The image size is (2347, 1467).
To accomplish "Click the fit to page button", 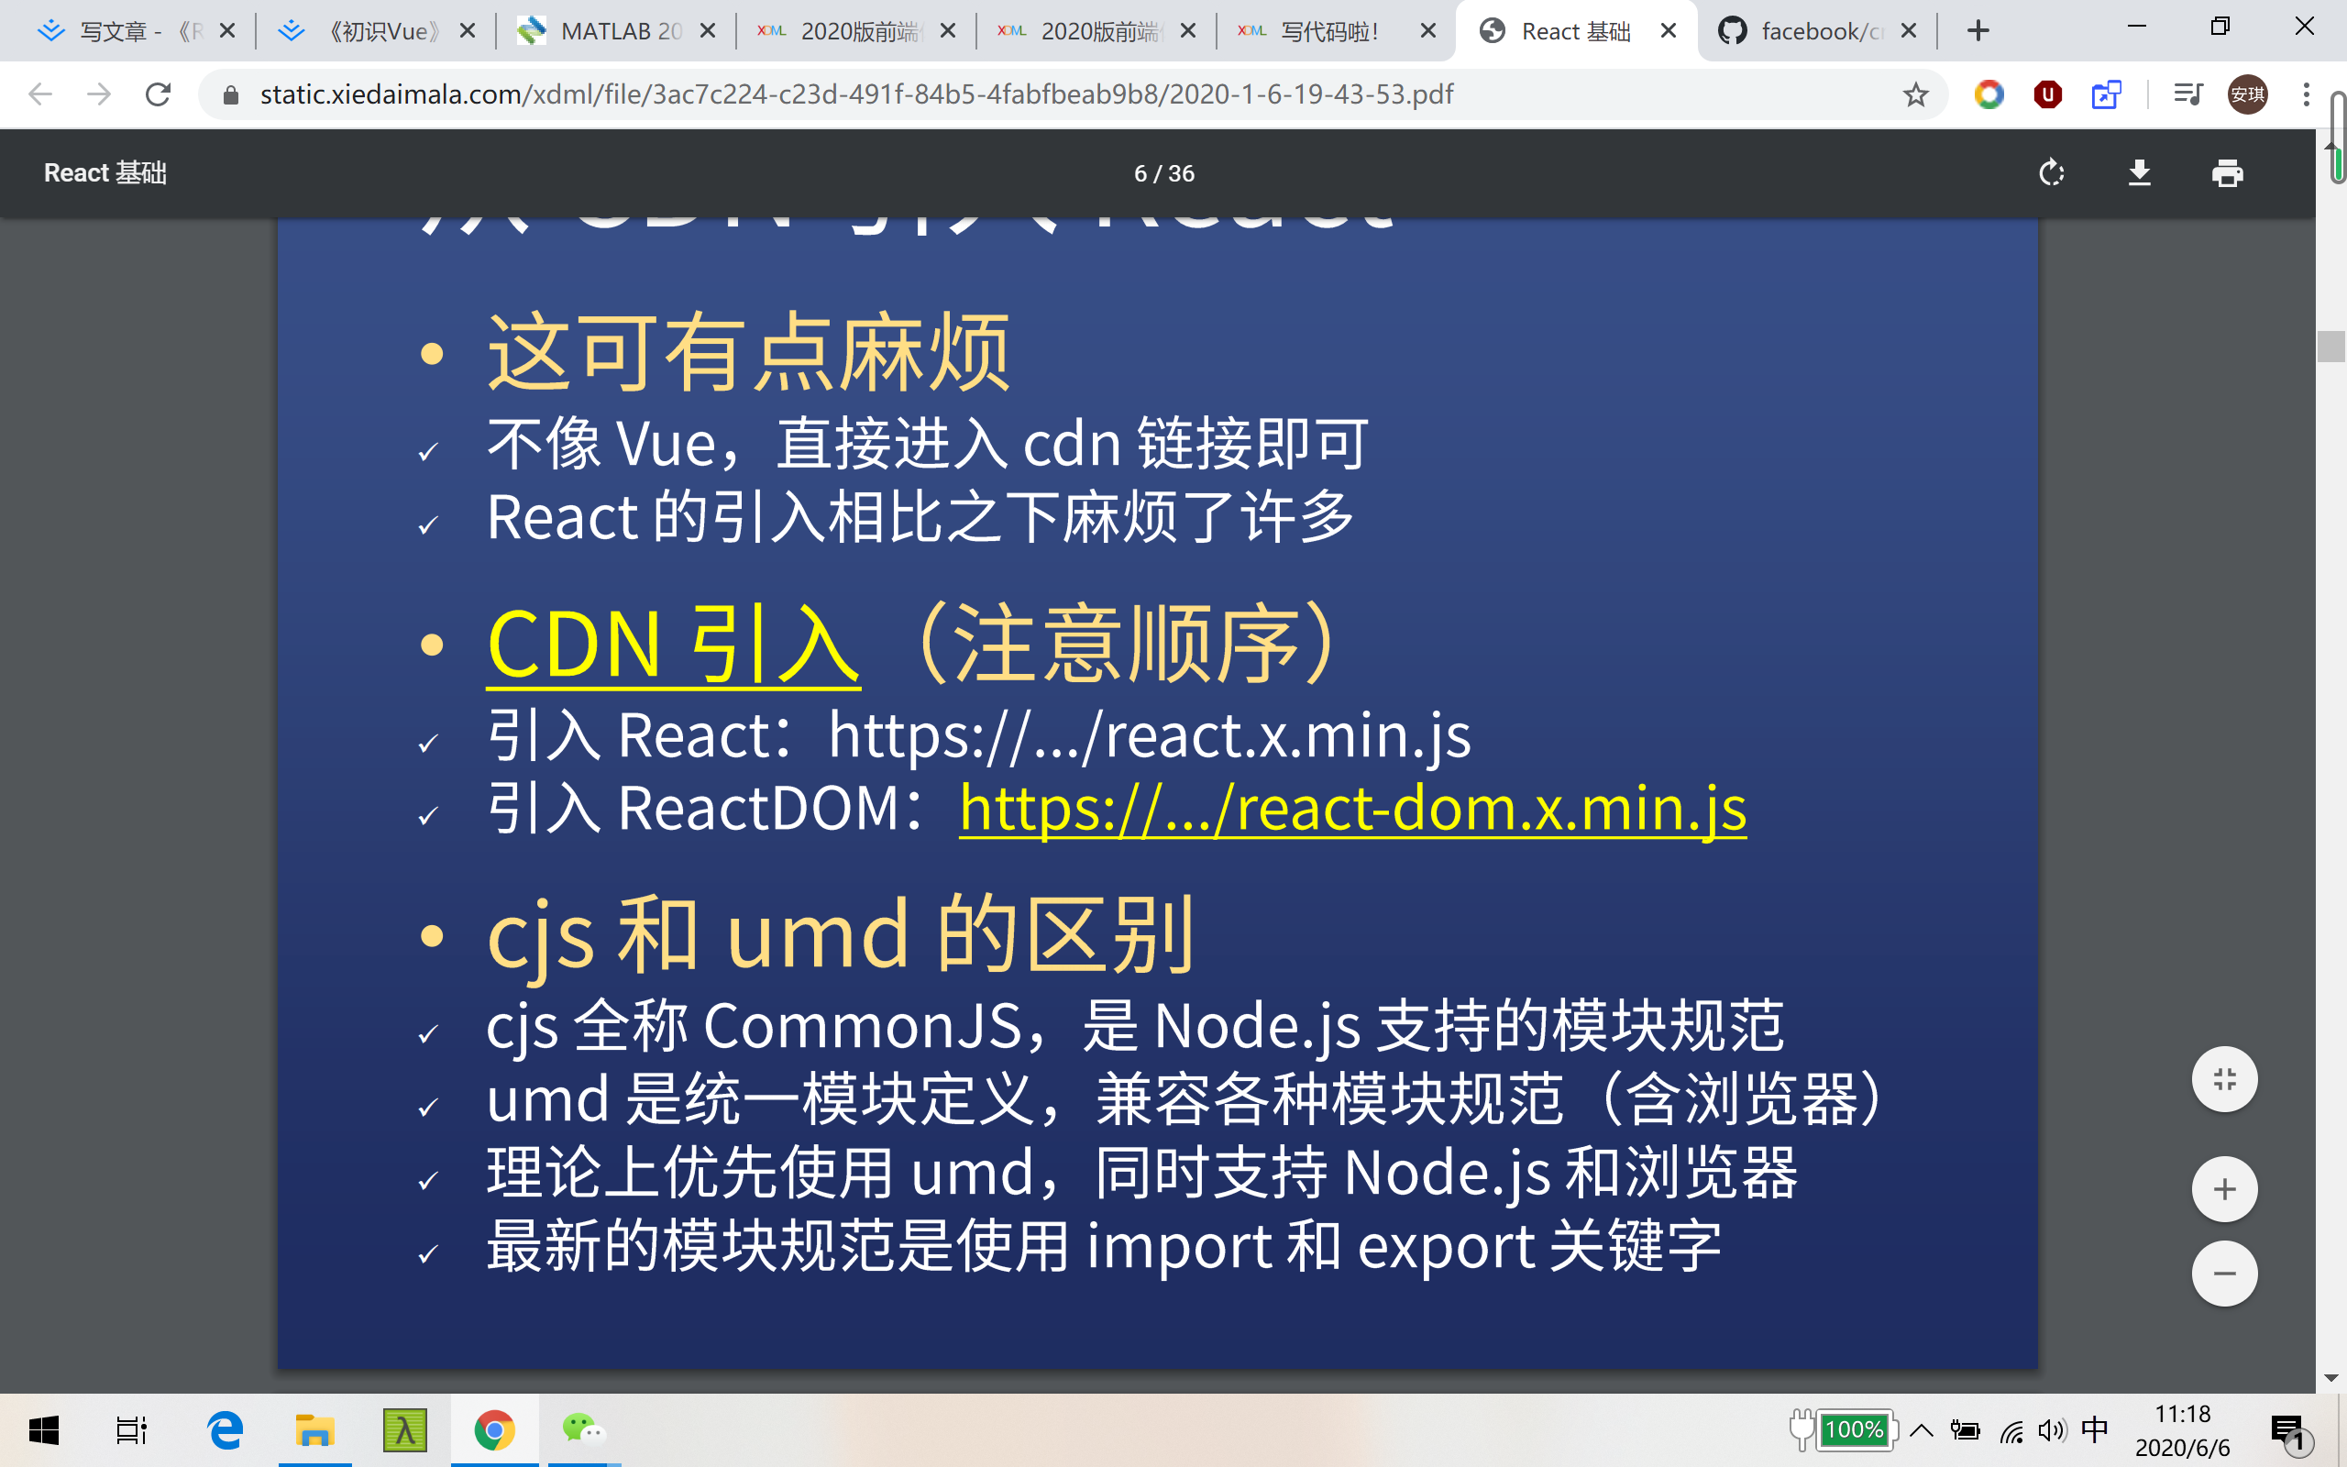I will tap(2224, 1079).
